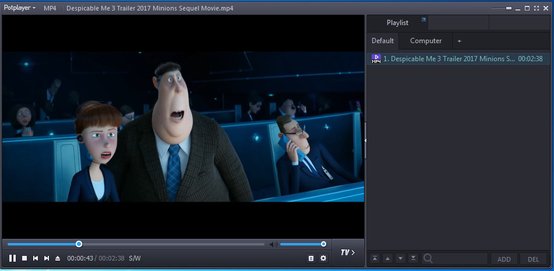Click the elapsed time 00:00:43
This screenshot has height=271, width=554.
tap(80, 258)
